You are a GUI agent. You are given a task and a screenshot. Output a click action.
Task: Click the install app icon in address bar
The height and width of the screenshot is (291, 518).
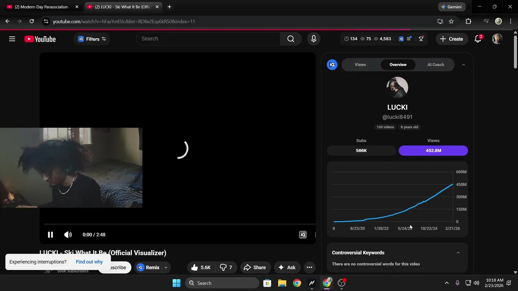[440, 21]
